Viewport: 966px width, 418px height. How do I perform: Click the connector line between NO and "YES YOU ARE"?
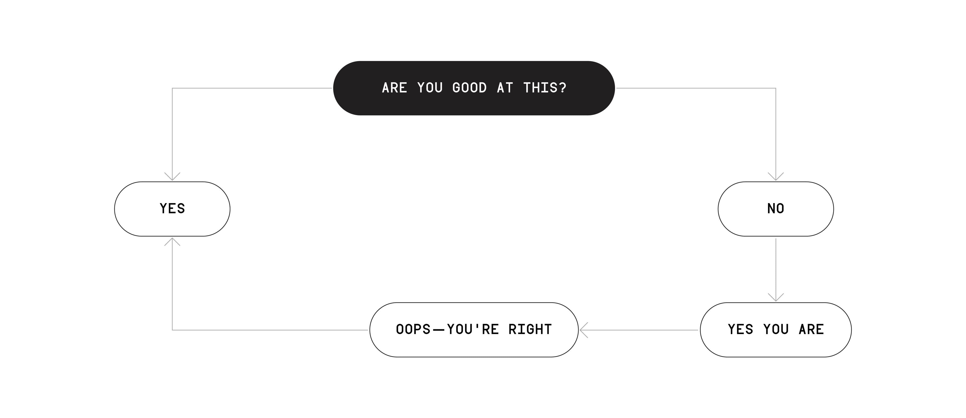(776, 268)
